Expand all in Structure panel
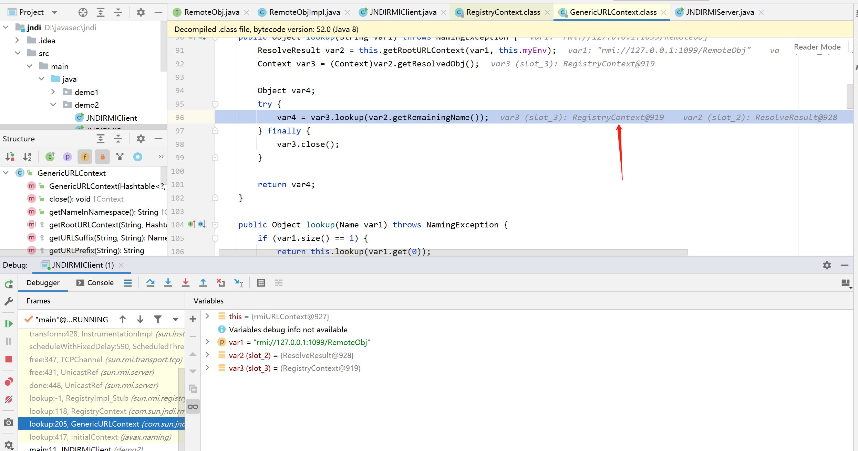This screenshot has height=451, width=858. 101,139
